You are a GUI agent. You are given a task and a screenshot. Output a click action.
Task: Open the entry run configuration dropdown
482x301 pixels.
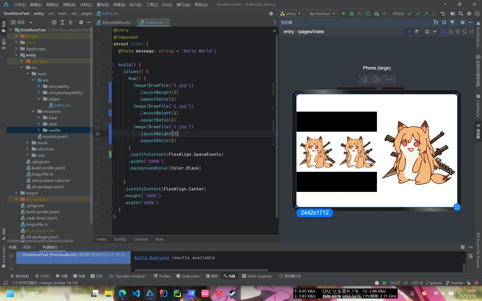[x=290, y=14]
